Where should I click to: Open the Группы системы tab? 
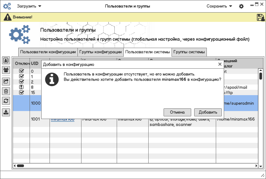(189, 52)
